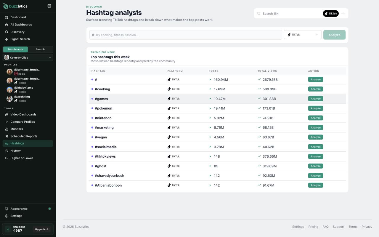This screenshot has height=237, width=379.
Task: Open the FAQ footer link
Action: pos(325,227)
